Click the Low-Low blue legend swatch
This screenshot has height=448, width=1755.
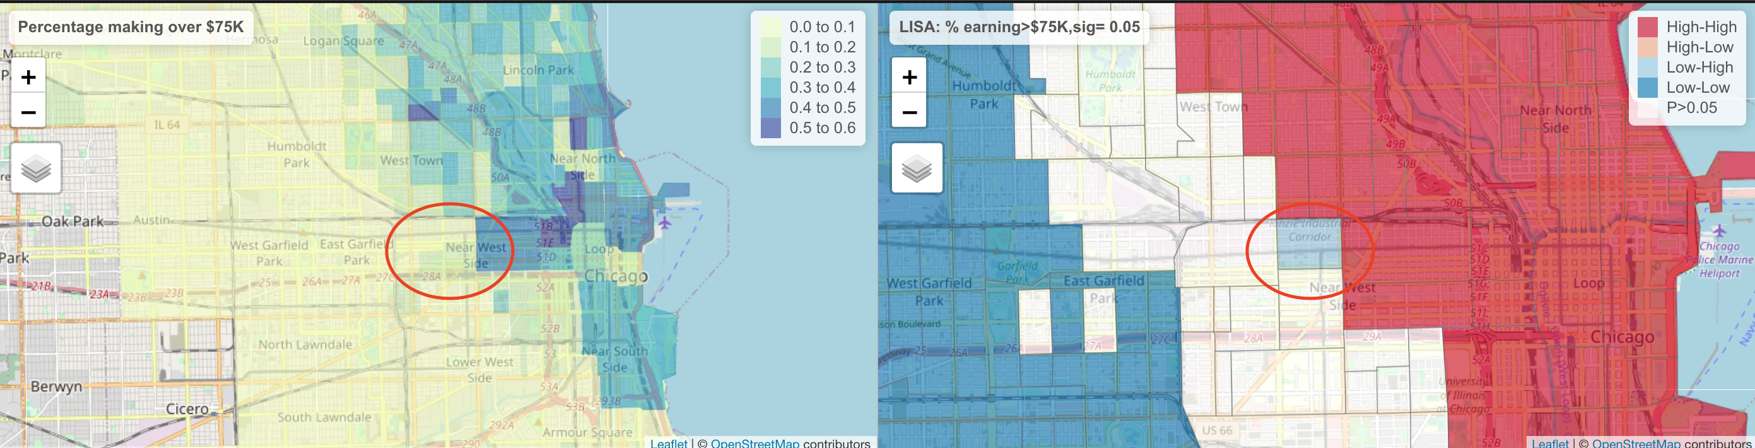pyautogui.click(x=1647, y=87)
